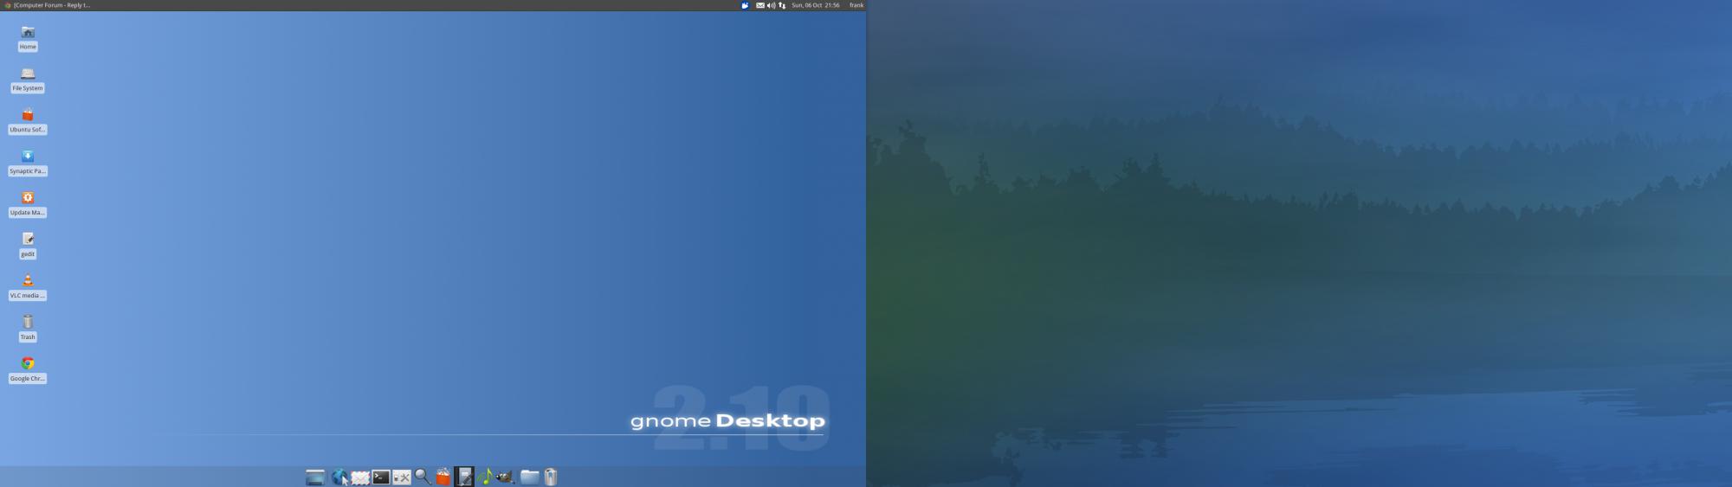Open the mail indicator in top panel
The image size is (1732, 487).
tap(760, 5)
